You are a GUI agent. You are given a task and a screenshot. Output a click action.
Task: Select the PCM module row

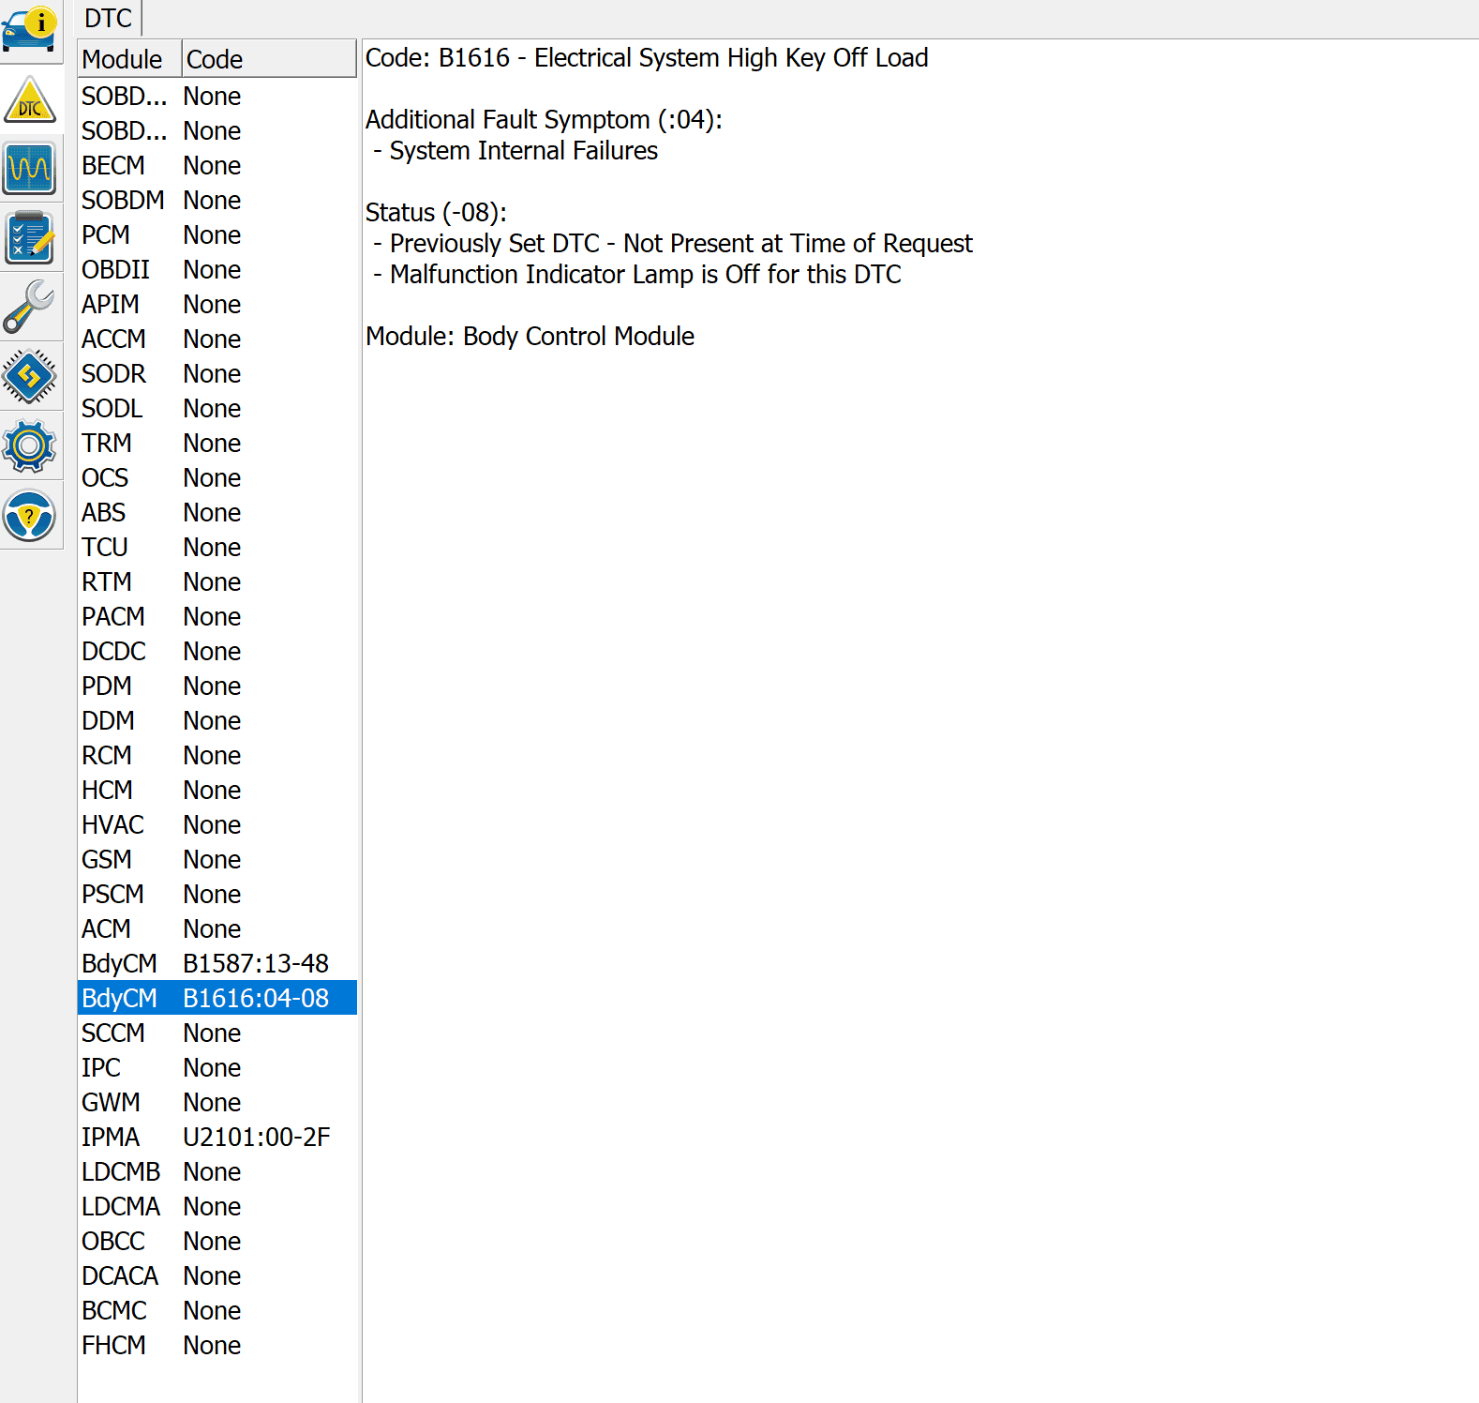click(217, 234)
